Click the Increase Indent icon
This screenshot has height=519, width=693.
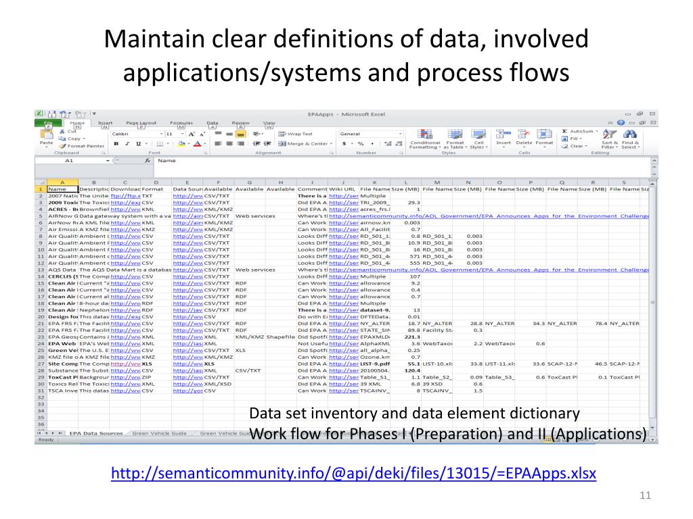267,143
